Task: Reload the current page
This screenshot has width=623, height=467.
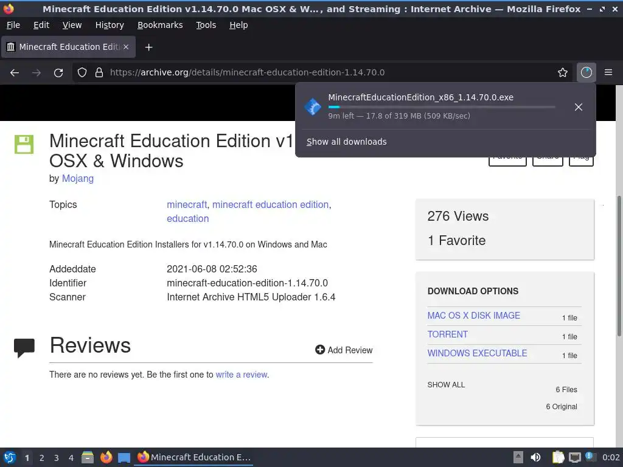Action: 58,72
